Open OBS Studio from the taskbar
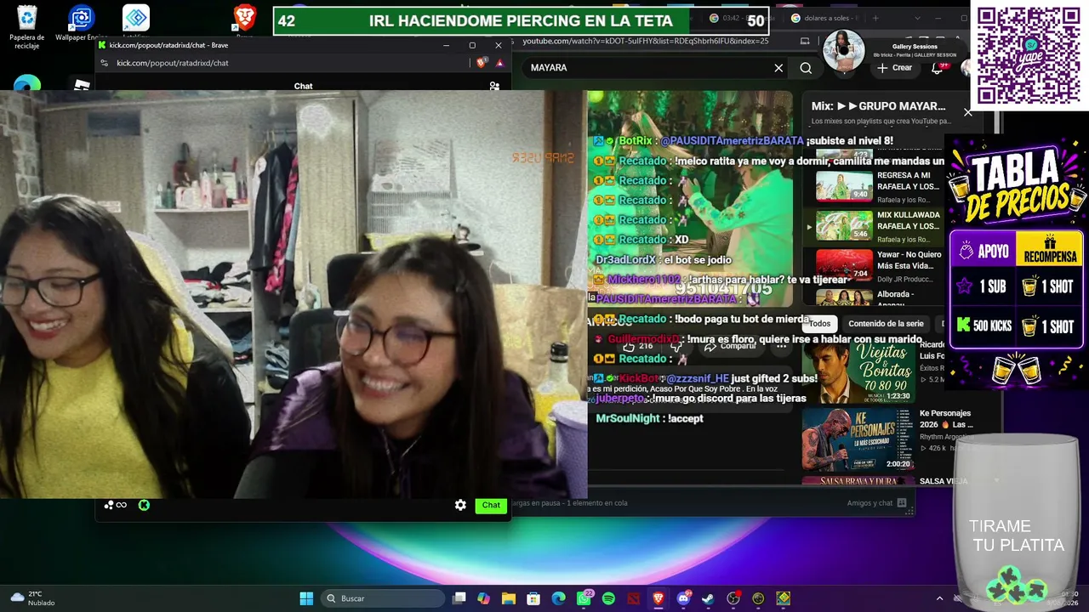Screen dimensions: 1089x612 click(733, 598)
